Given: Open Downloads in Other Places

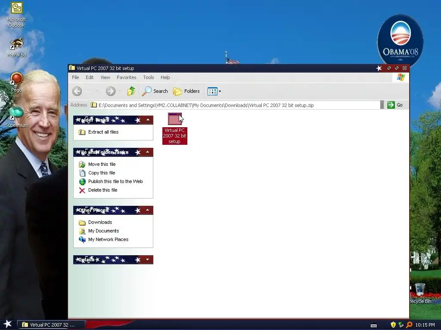Looking at the screenshot, I should (x=100, y=223).
